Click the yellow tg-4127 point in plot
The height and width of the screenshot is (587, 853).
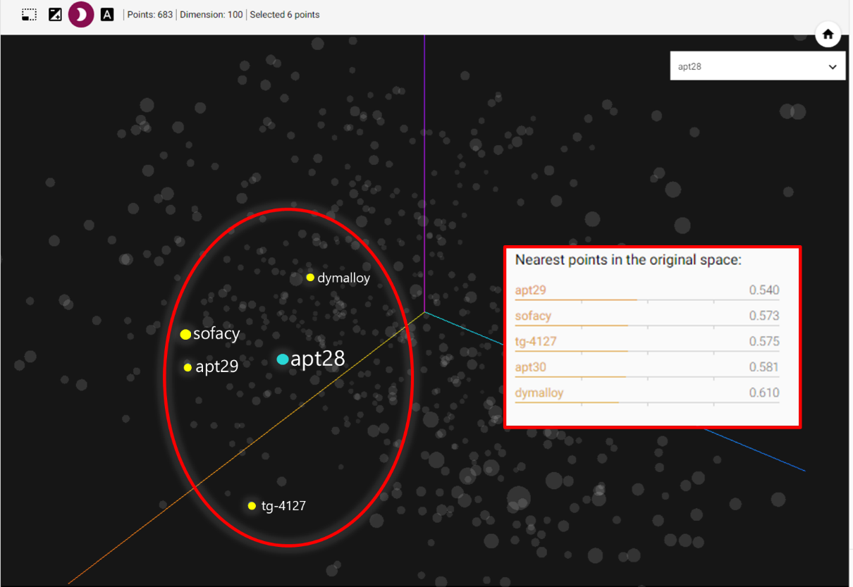(252, 505)
